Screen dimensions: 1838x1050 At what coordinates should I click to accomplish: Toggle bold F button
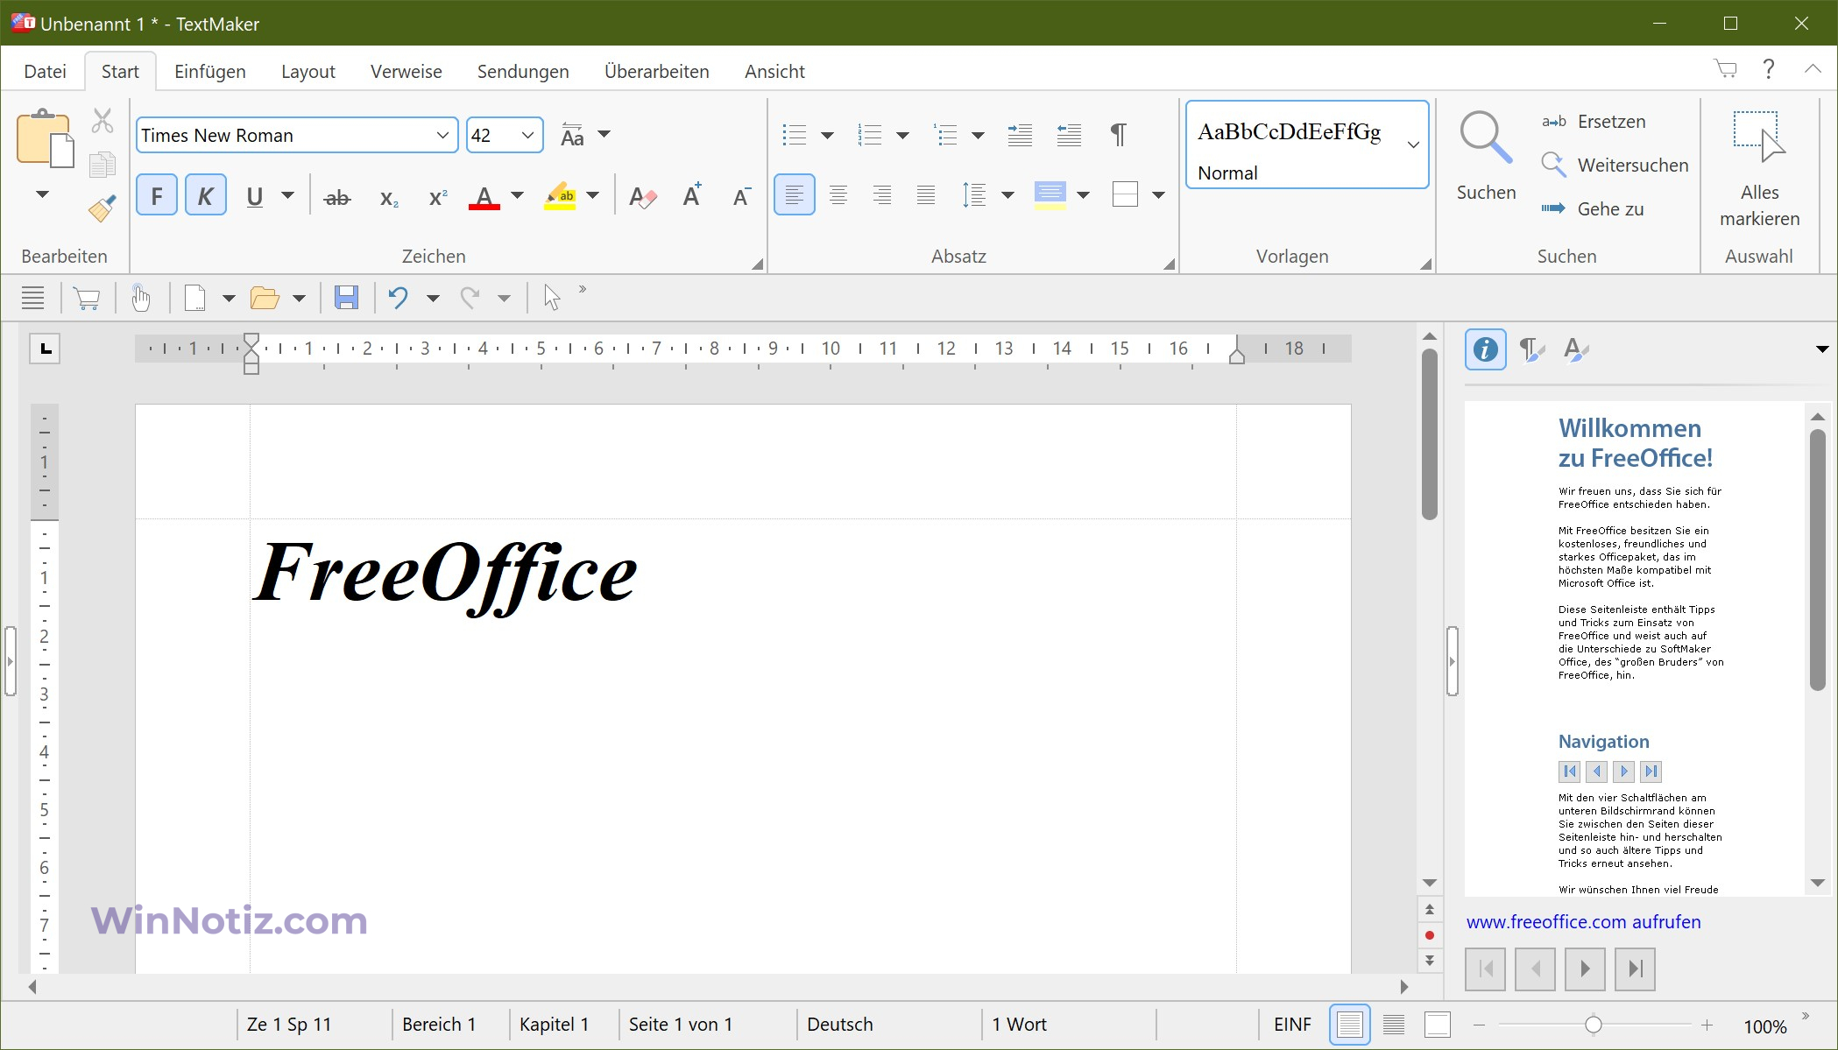(157, 195)
